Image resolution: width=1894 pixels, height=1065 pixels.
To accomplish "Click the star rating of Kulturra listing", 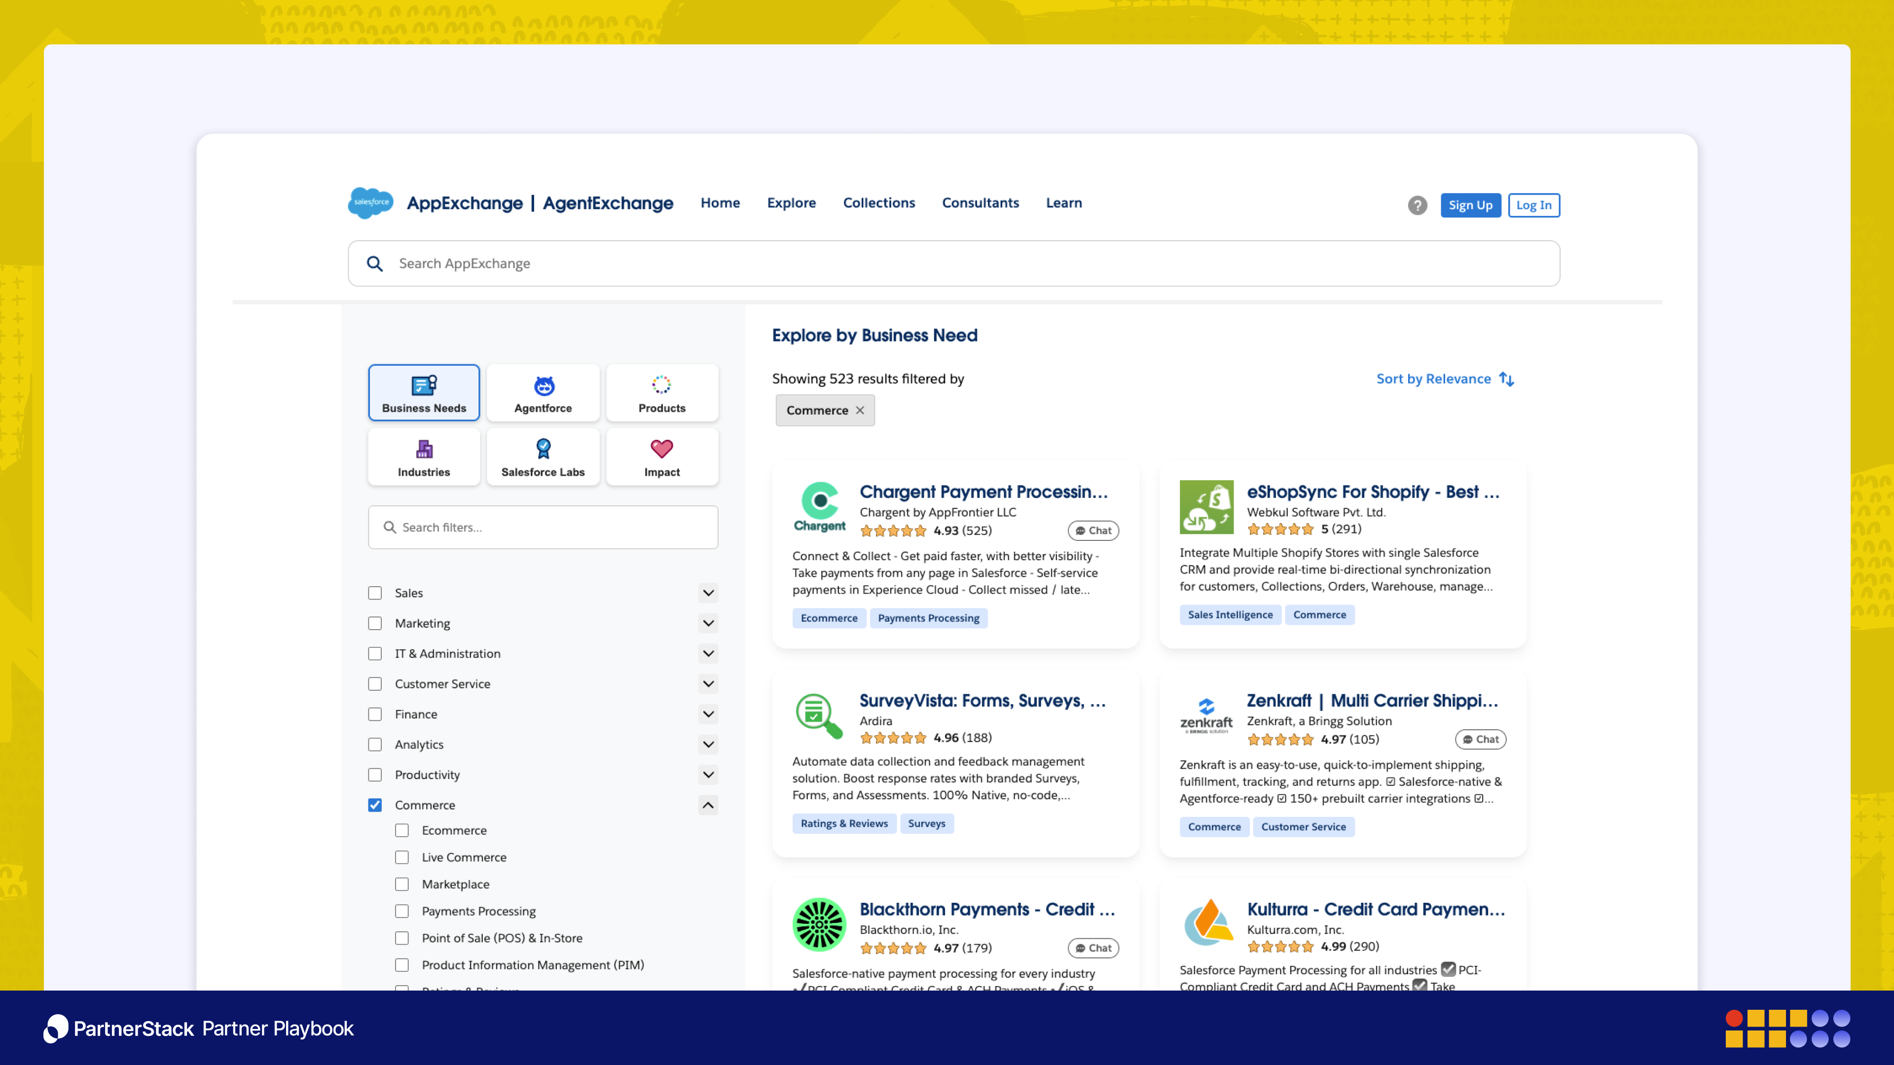I will tap(1280, 947).
